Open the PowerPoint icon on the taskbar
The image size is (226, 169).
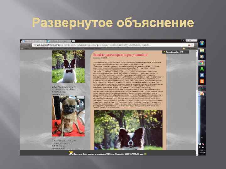[x=202, y=94]
